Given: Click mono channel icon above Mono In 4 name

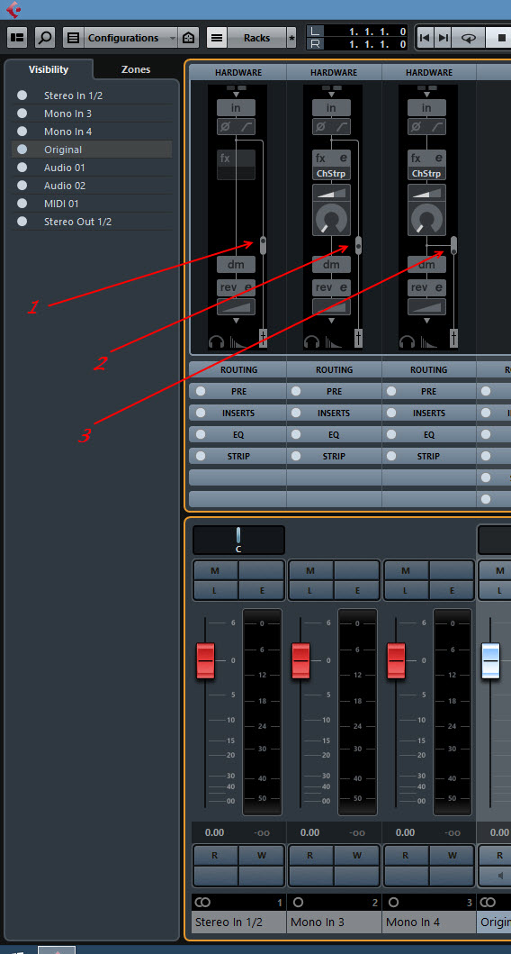Looking at the screenshot, I should tap(393, 903).
